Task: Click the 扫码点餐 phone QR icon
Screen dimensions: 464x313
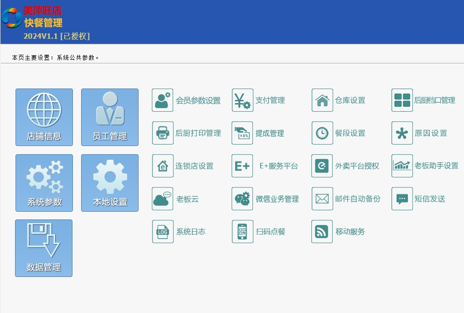Action: pos(242,231)
